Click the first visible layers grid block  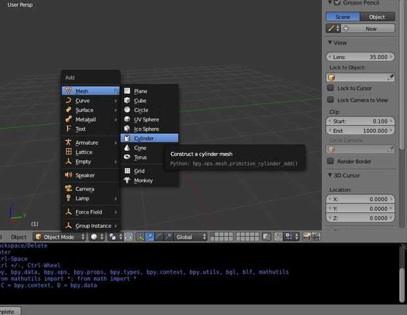click(x=221, y=237)
